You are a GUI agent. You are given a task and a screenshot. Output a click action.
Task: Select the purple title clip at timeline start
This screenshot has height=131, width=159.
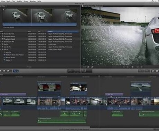tap(13, 94)
